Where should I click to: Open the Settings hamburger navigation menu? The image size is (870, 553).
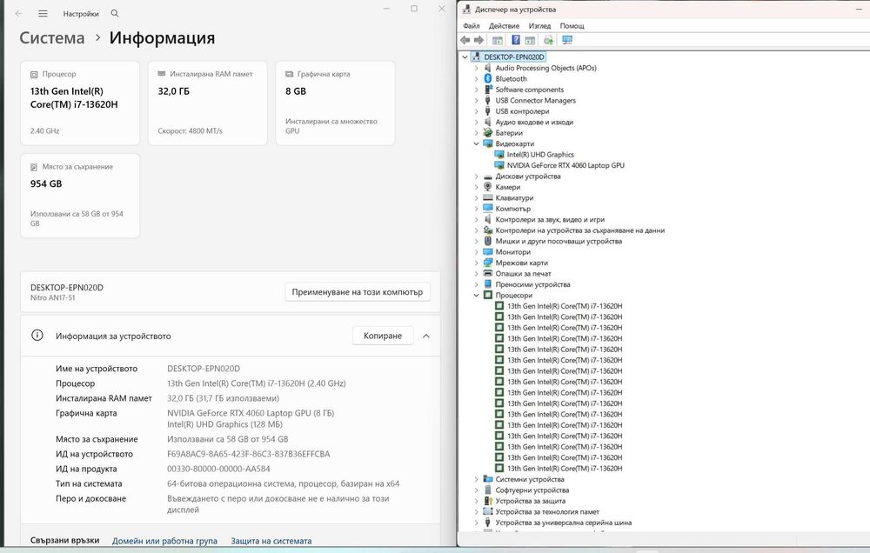[x=43, y=13]
